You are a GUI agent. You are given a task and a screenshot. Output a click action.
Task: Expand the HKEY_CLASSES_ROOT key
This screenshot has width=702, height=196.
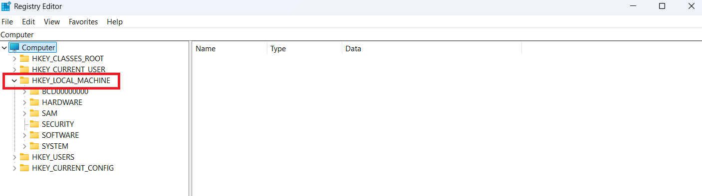(x=14, y=58)
